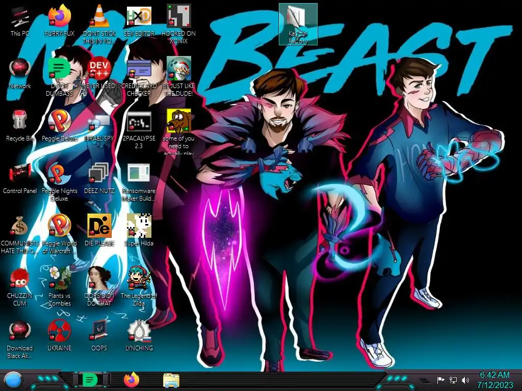Select the Peggle Nights Deluxe shortcut
Image resolution: width=522 pixels, height=391 pixels.
tap(59, 181)
